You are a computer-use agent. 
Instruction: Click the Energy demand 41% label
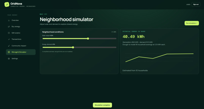(x=49, y=44)
